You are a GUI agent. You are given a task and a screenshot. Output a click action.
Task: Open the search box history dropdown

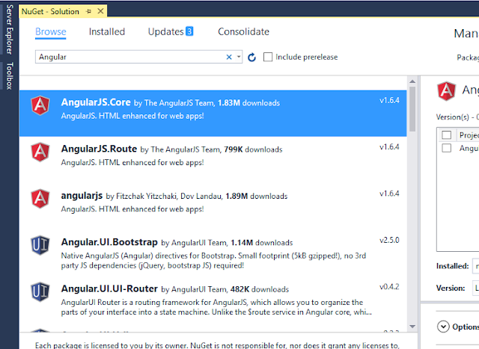tap(239, 57)
